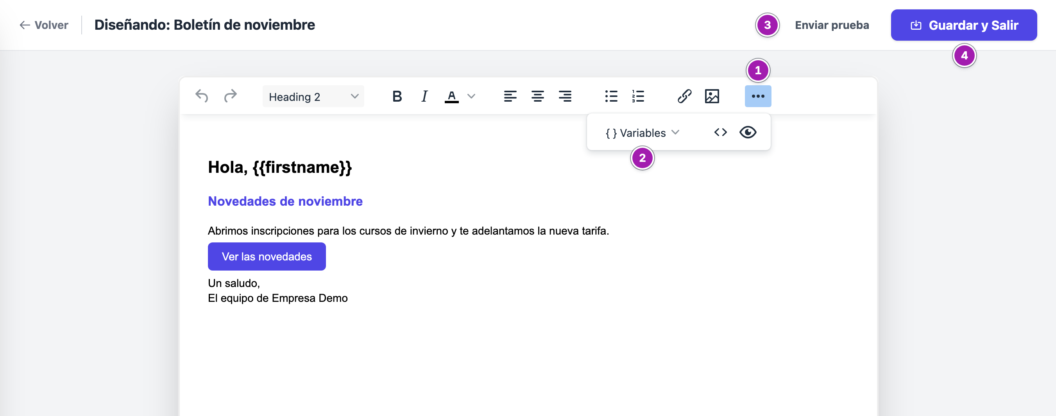Click the Ver las novedades button
The height and width of the screenshot is (416, 1056).
coord(267,256)
